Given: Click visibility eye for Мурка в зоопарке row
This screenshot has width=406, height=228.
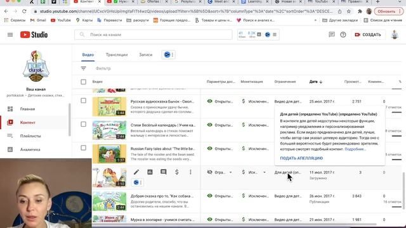Looking at the screenshot, I should [210, 219].
